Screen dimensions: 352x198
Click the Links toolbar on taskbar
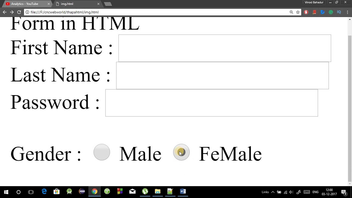coord(265,192)
